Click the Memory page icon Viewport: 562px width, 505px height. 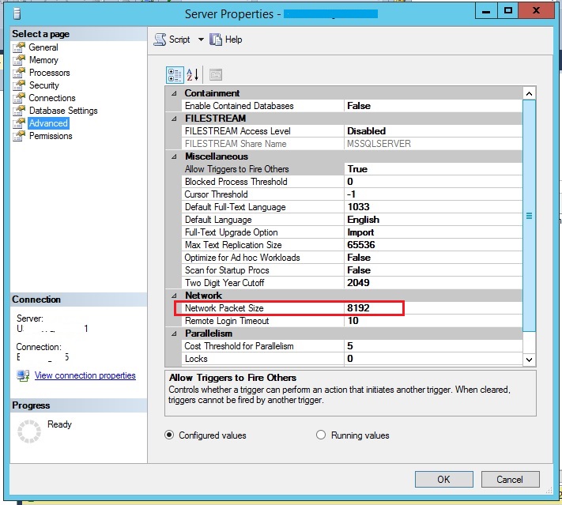click(19, 60)
